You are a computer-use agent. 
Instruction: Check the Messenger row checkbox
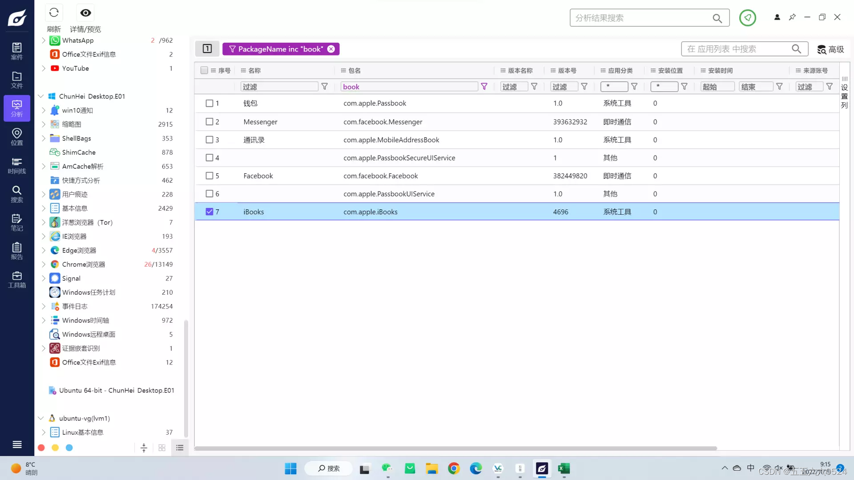click(209, 121)
